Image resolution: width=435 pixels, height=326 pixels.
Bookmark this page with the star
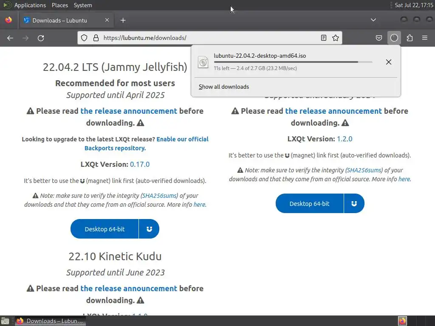tap(336, 38)
